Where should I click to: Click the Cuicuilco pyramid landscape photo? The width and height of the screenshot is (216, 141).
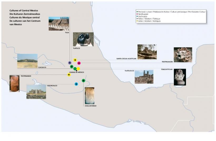click(x=27, y=61)
